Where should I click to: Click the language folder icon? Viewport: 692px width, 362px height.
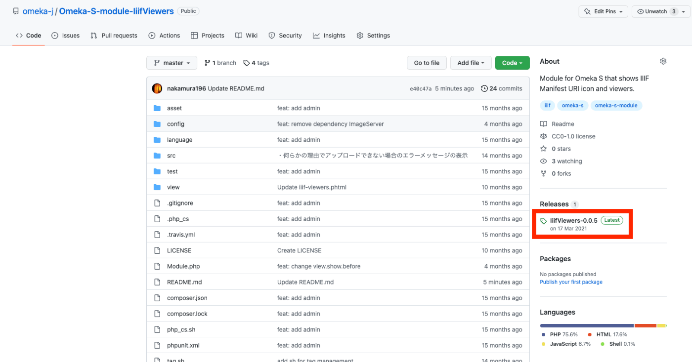pyautogui.click(x=157, y=140)
